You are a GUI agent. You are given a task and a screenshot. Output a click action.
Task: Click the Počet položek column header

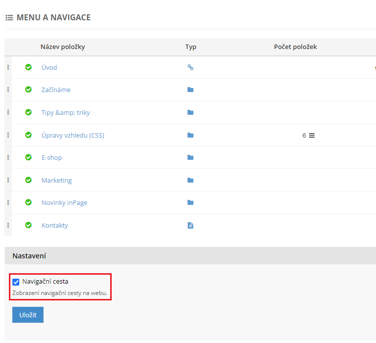click(295, 47)
